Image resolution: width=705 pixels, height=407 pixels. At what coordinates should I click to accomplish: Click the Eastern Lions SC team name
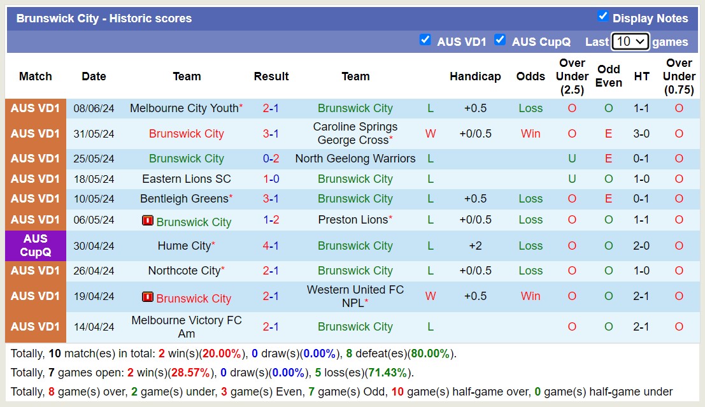point(187,179)
